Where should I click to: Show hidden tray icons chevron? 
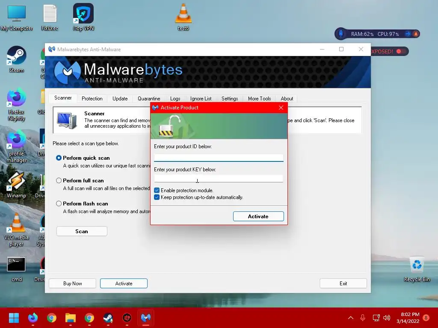[x=351, y=318]
